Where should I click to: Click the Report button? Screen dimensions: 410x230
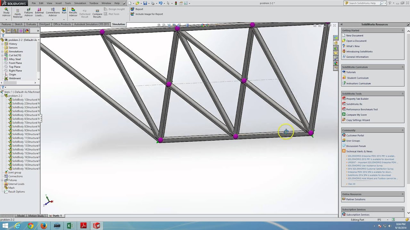point(137,9)
